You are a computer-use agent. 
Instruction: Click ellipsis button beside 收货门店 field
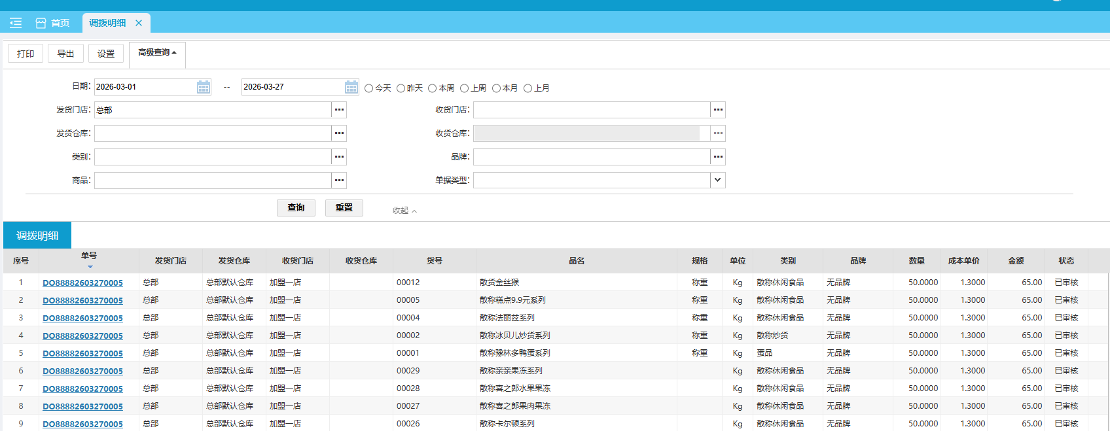pos(718,110)
